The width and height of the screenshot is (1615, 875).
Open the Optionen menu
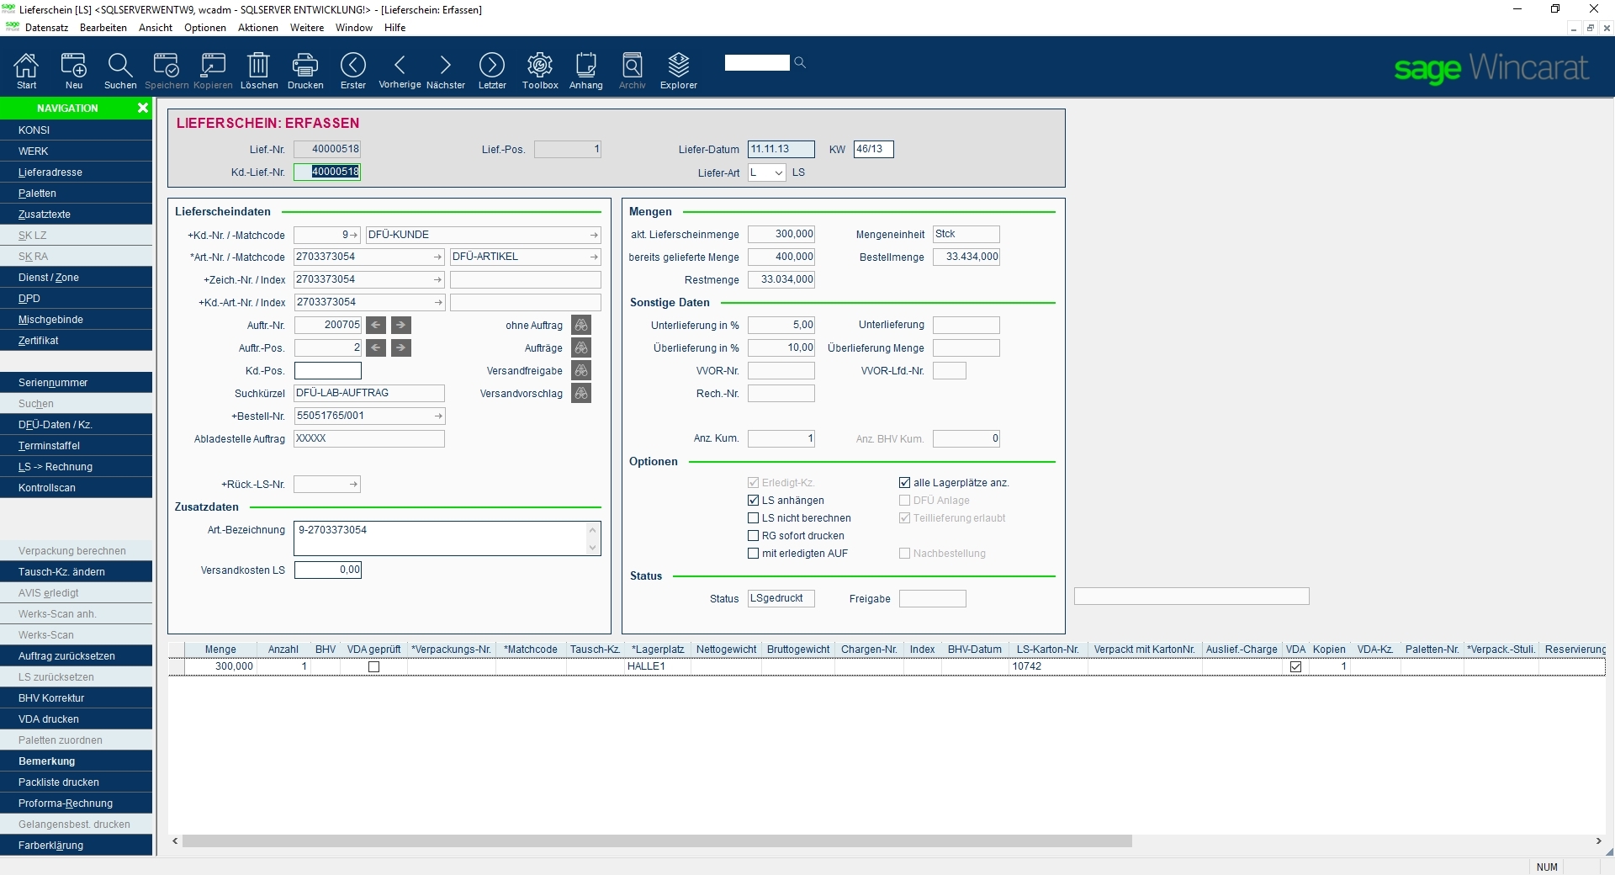[x=204, y=28]
